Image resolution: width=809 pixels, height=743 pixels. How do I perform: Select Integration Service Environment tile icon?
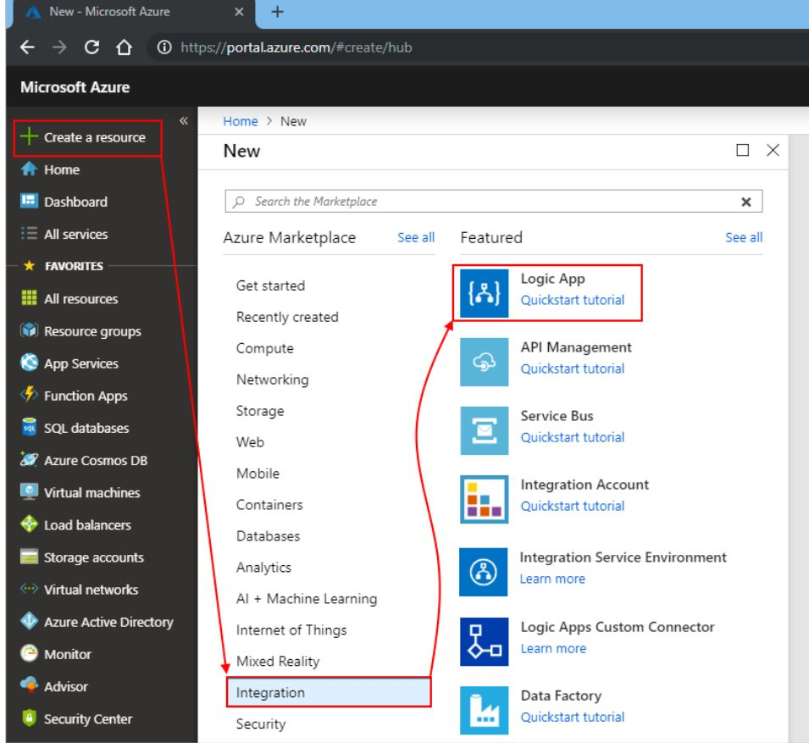[x=484, y=572]
